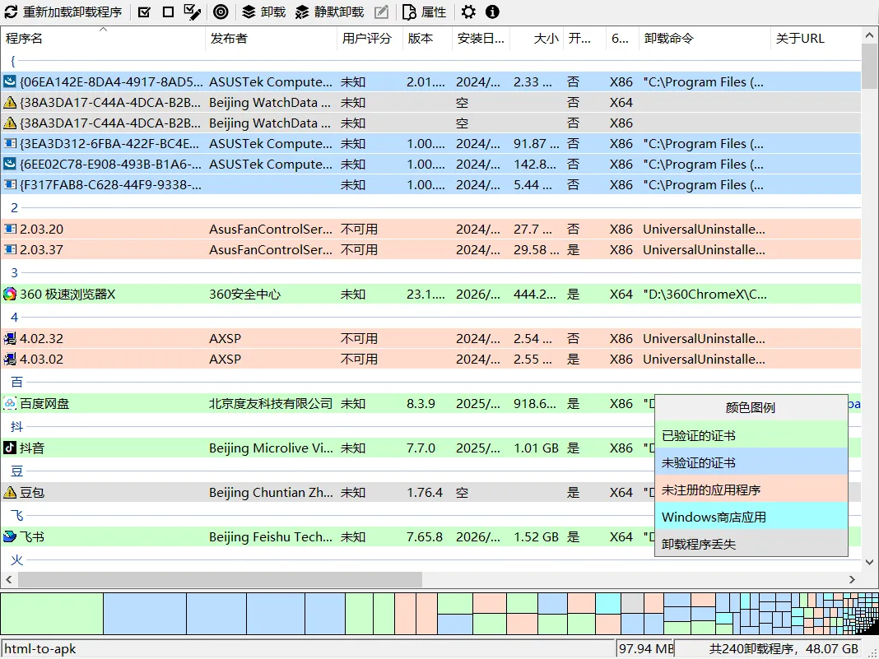Open 属性 properties from the toolbar

click(425, 12)
